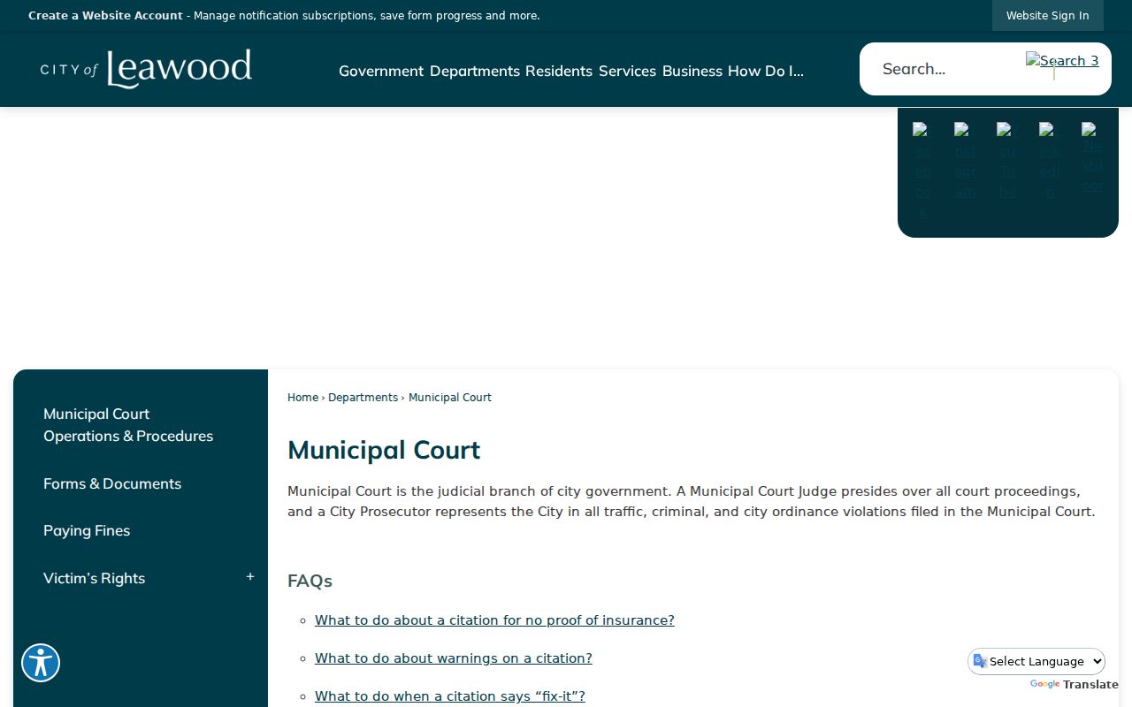
Task: Click the City of Leawood logo
Action: click(146, 69)
